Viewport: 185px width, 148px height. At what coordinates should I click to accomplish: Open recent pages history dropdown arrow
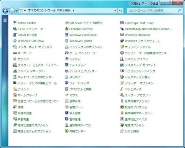point(17,11)
